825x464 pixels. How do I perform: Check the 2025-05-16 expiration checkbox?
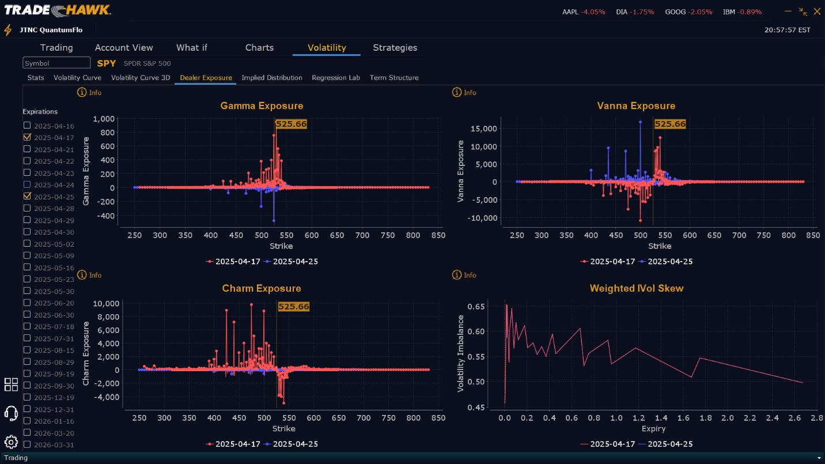click(27, 267)
